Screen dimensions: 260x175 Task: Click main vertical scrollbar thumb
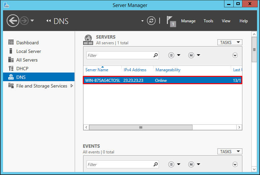point(254,50)
